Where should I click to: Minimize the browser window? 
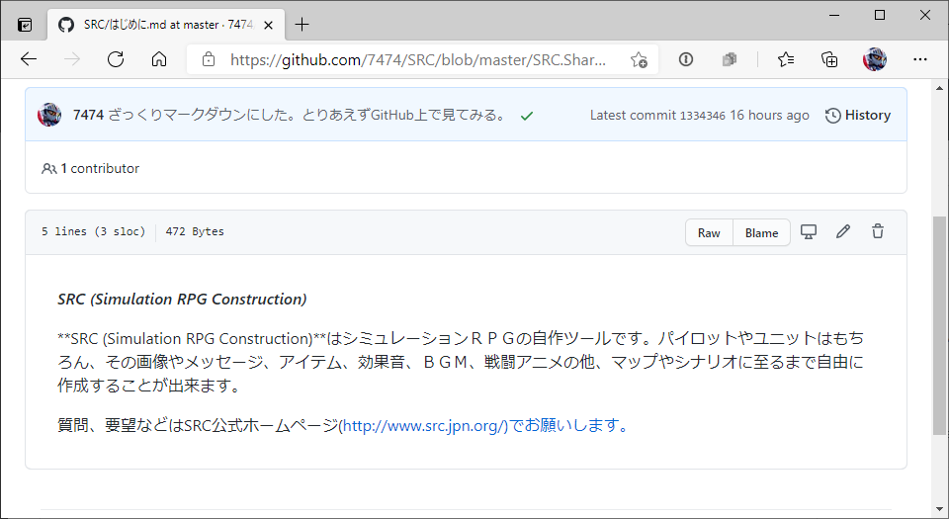(x=834, y=15)
